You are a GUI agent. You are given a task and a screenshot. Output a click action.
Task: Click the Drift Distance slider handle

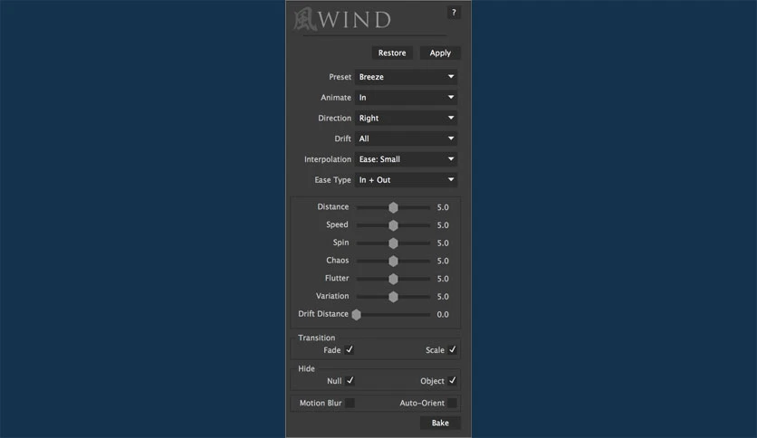coord(356,315)
